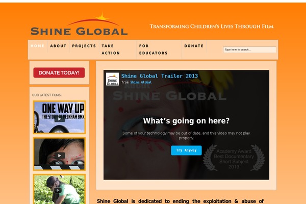The image size is (306, 204).
Task: Click the 'What's going on here?' heading
Action: [186, 121]
